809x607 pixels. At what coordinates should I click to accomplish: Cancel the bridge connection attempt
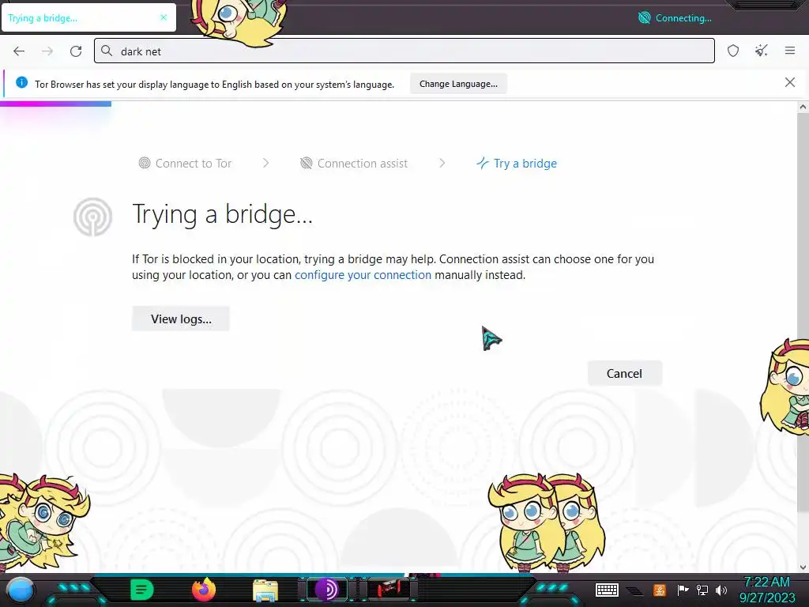point(624,374)
